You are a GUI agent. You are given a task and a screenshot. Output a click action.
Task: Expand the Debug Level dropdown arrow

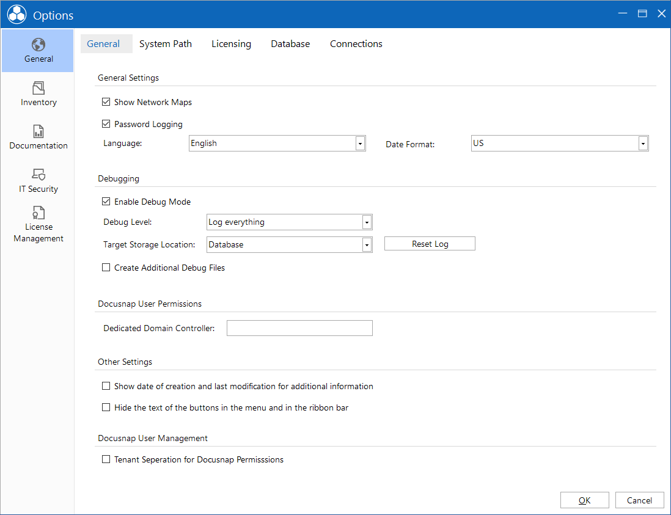click(x=367, y=222)
